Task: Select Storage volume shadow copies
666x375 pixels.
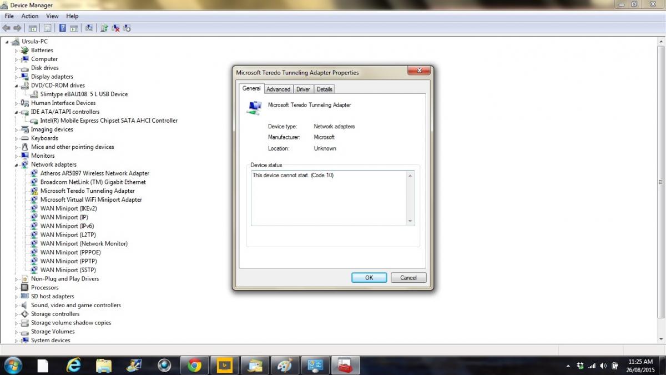Action: pyautogui.click(x=71, y=323)
